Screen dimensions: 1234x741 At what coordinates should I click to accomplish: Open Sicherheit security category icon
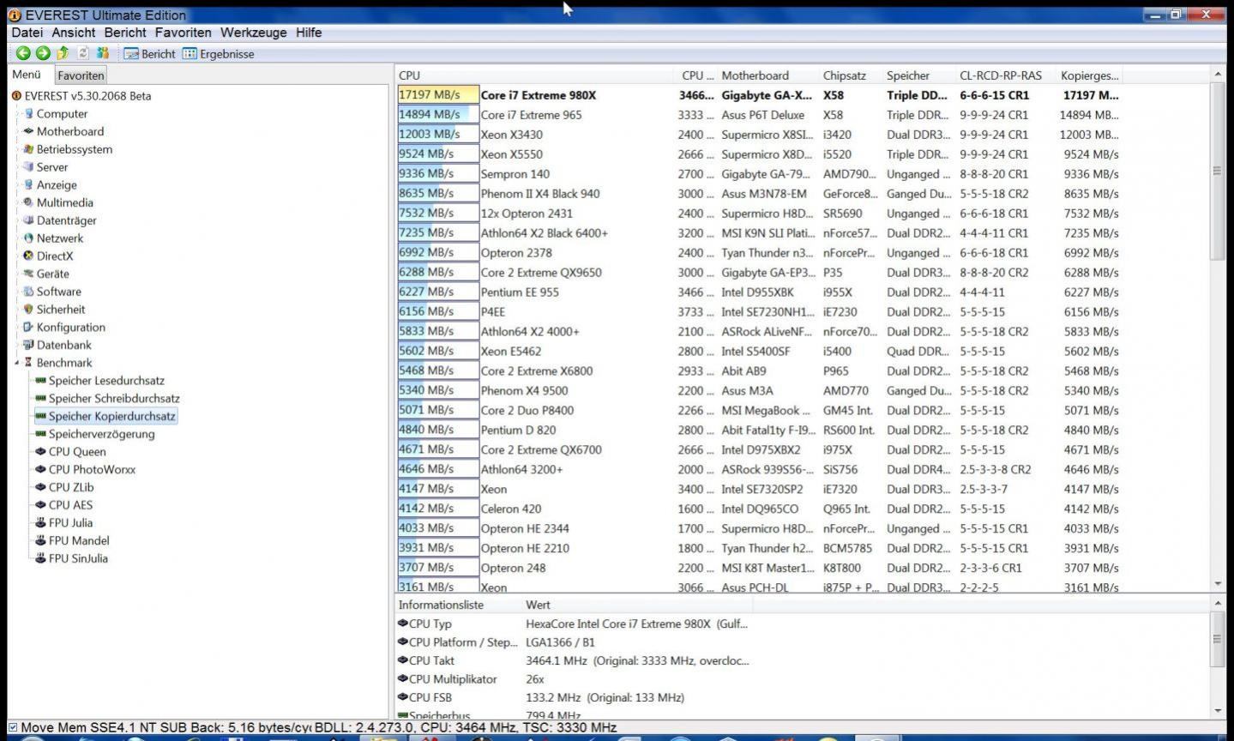point(29,310)
